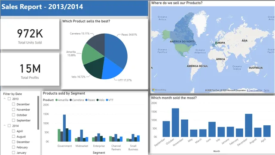Click the Midmarket segment label
This screenshot has width=275, height=155.
pyautogui.click(x=82, y=146)
